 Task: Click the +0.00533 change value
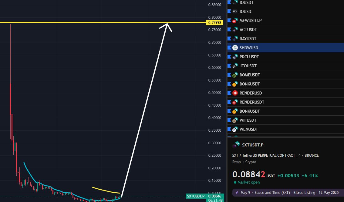tap(288, 175)
